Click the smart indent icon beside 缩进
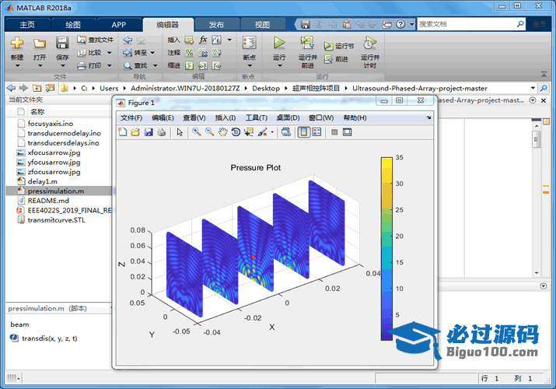This screenshot has width=556, height=389. coord(190,65)
